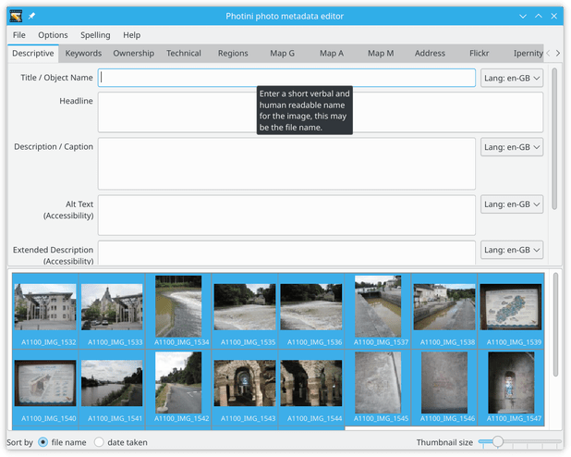Select road thumbnail A1100_IMG_1542
Viewport: 571px width, 457px height.
point(178,388)
